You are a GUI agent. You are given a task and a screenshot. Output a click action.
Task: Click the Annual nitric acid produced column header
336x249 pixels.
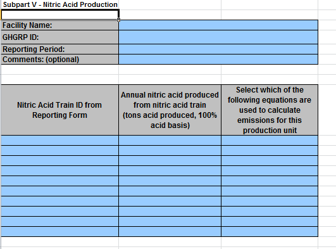(x=170, y=110)
